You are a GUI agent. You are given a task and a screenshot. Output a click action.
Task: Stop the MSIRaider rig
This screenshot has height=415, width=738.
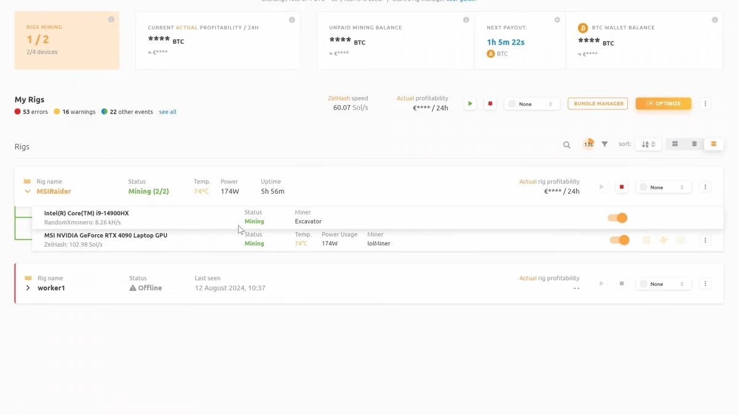[x=622, y=187]
